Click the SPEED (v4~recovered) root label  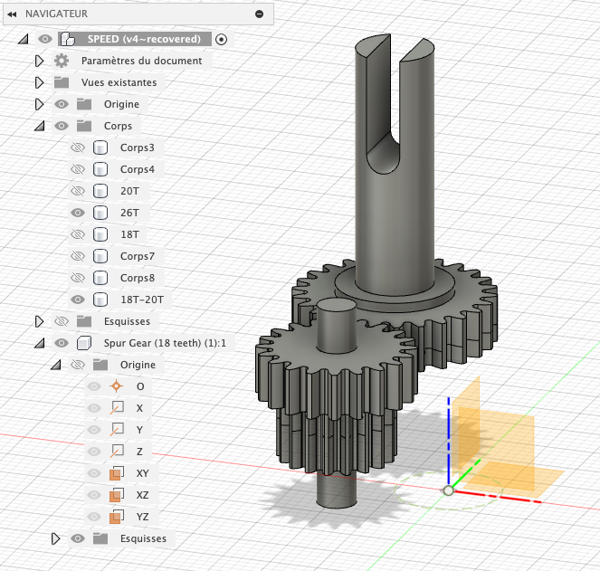pyautogui.click(x=144, y=39)
